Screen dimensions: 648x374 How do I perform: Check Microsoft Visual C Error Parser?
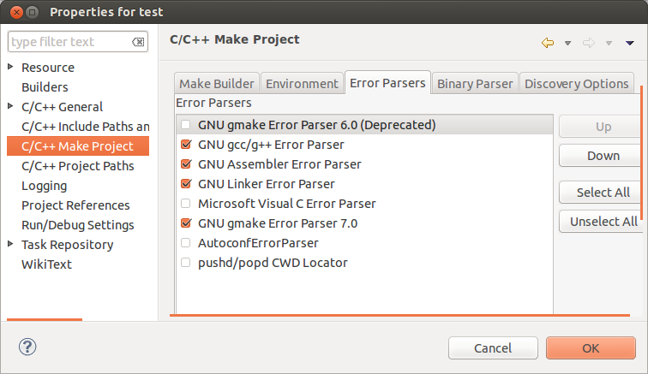tap(185, 204)
